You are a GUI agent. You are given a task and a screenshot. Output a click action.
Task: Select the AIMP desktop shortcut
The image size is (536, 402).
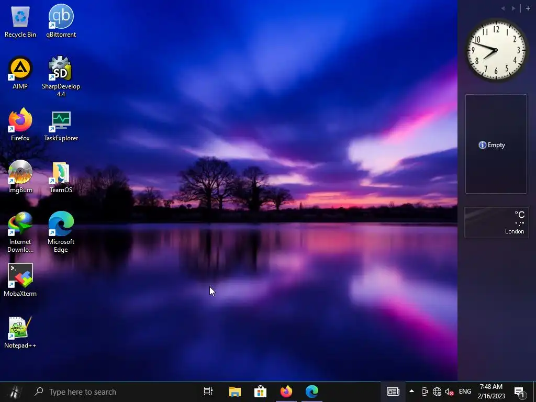(20, 73)
